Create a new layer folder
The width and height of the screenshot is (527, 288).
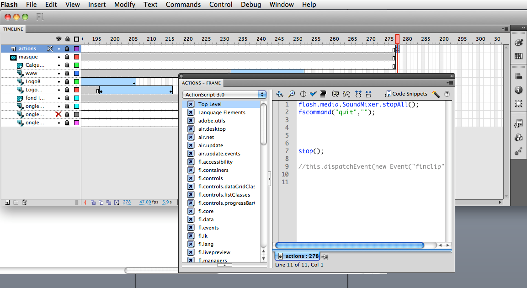(x=16, y=203)
